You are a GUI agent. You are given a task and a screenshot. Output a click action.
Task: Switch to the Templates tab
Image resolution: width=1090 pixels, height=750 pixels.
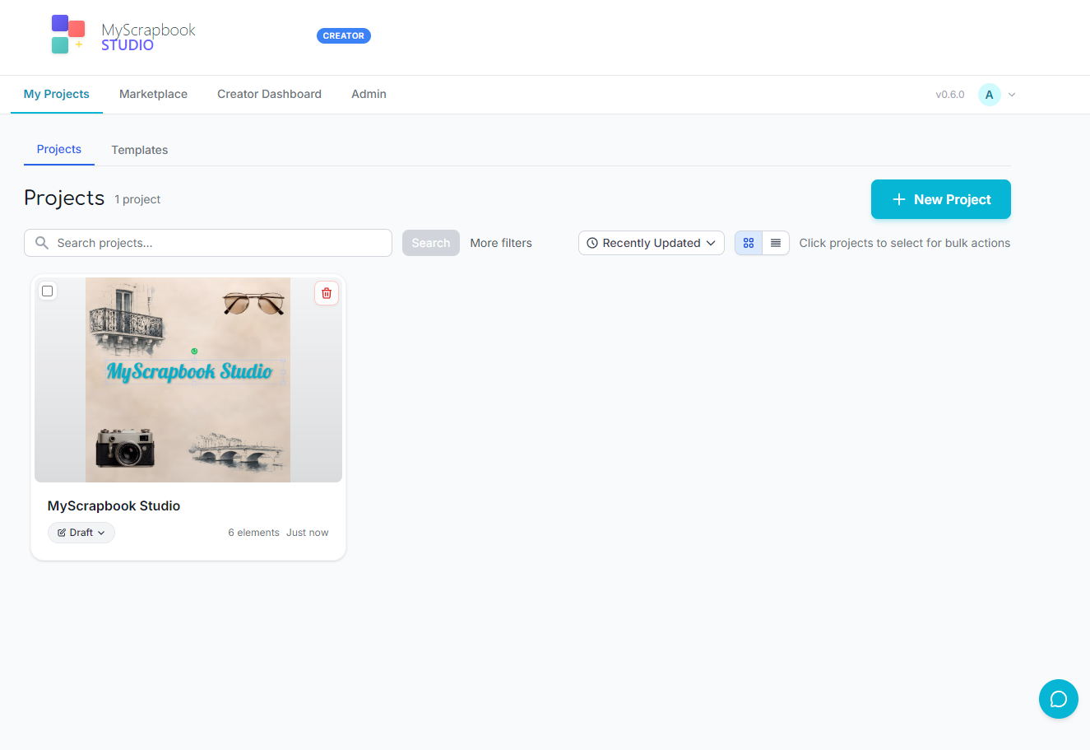point(140,150)
